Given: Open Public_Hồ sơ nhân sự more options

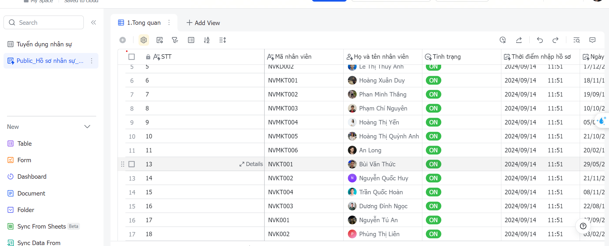Looking at the screenshot, I should tap(92, 61).
